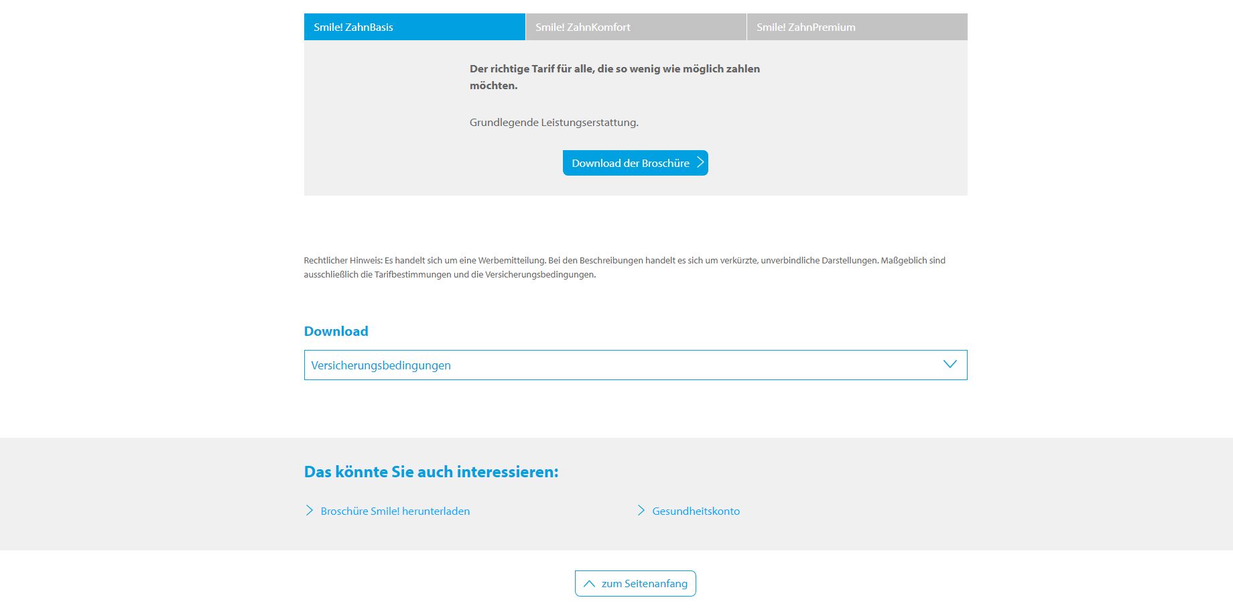Image resolution: width=1233 pixels, height=610 pixels.
Task: Click heading Das könnte Sie auch interessieren
Action: (x=431, y=472)
